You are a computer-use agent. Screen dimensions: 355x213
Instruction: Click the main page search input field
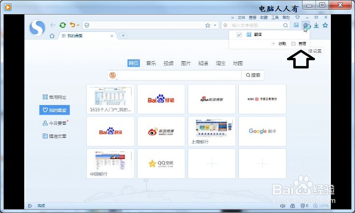point(179,75)
